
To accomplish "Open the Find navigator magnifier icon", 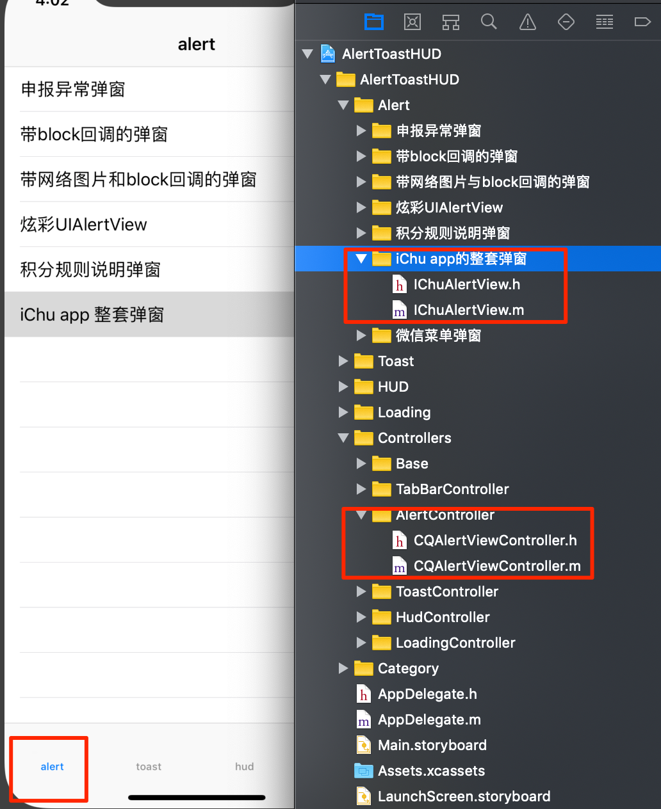I will click(489, 22).
